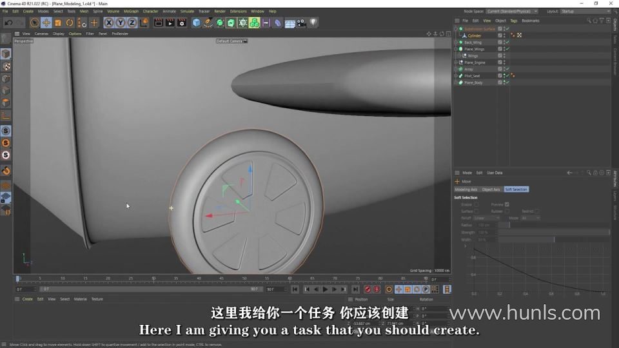
Task: Adjust the Radius slider
Action: point(554,225)
